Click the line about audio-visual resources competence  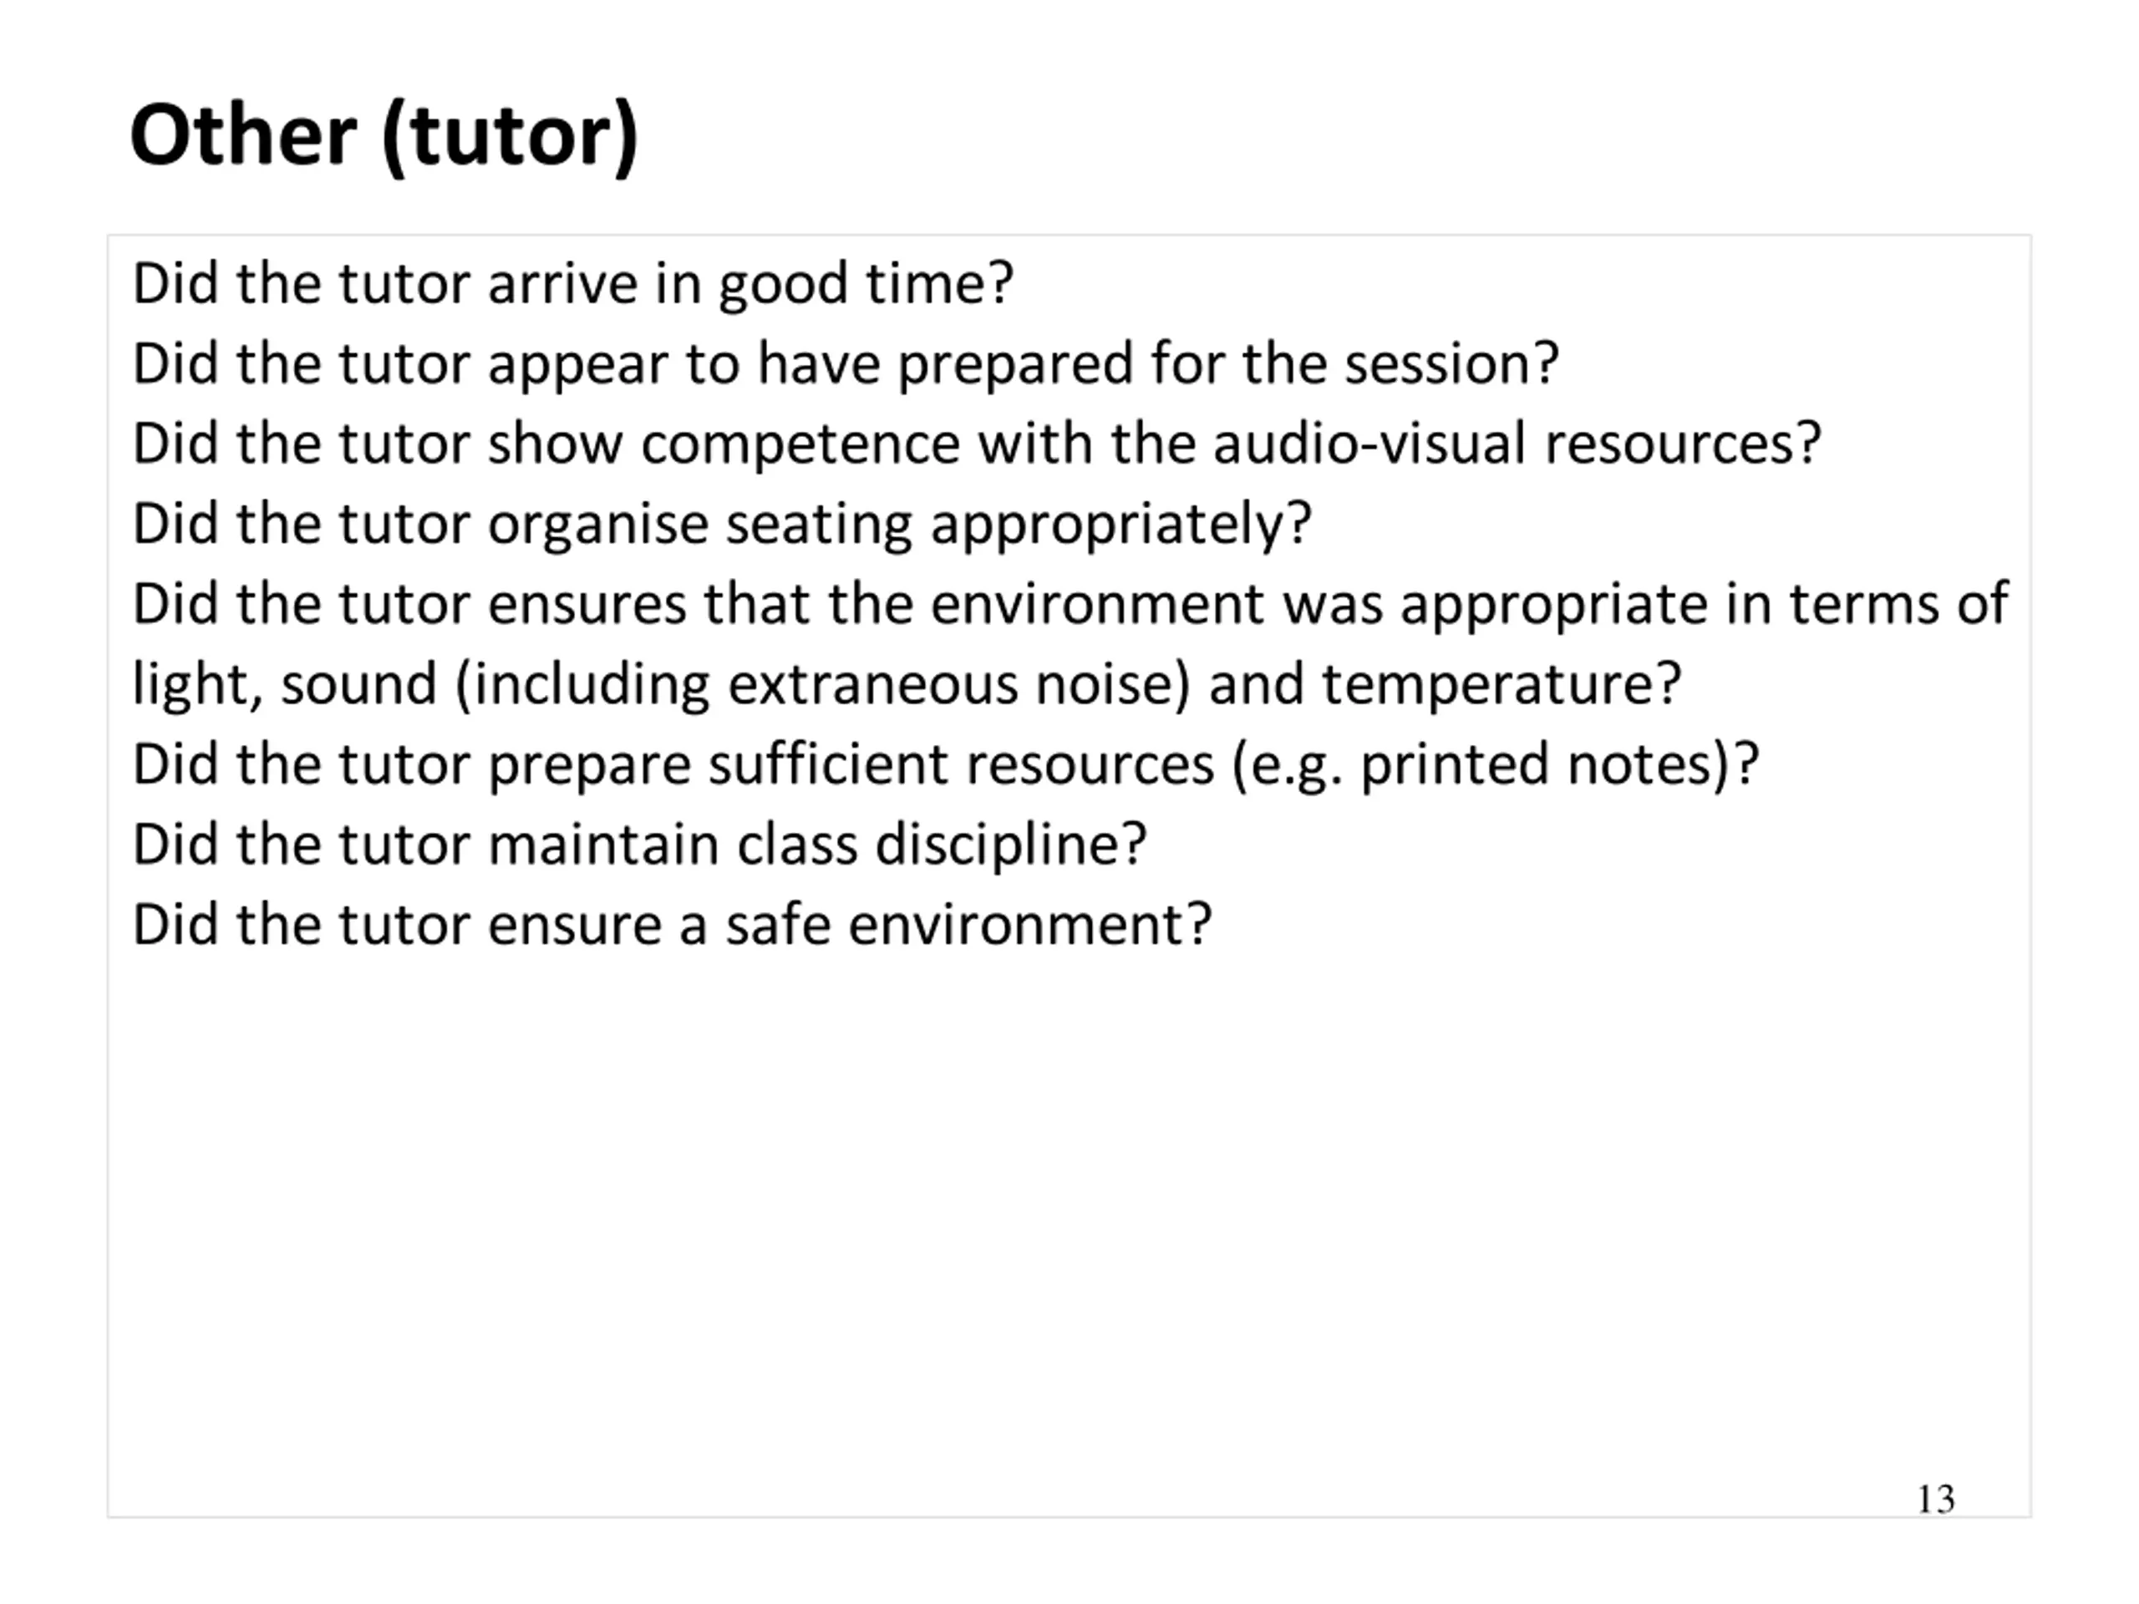coord(977,444)
